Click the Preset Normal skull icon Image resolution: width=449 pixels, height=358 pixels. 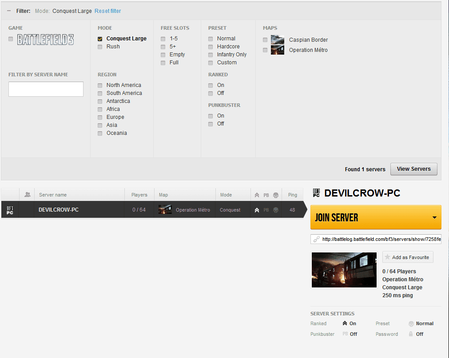click(411, 324)
